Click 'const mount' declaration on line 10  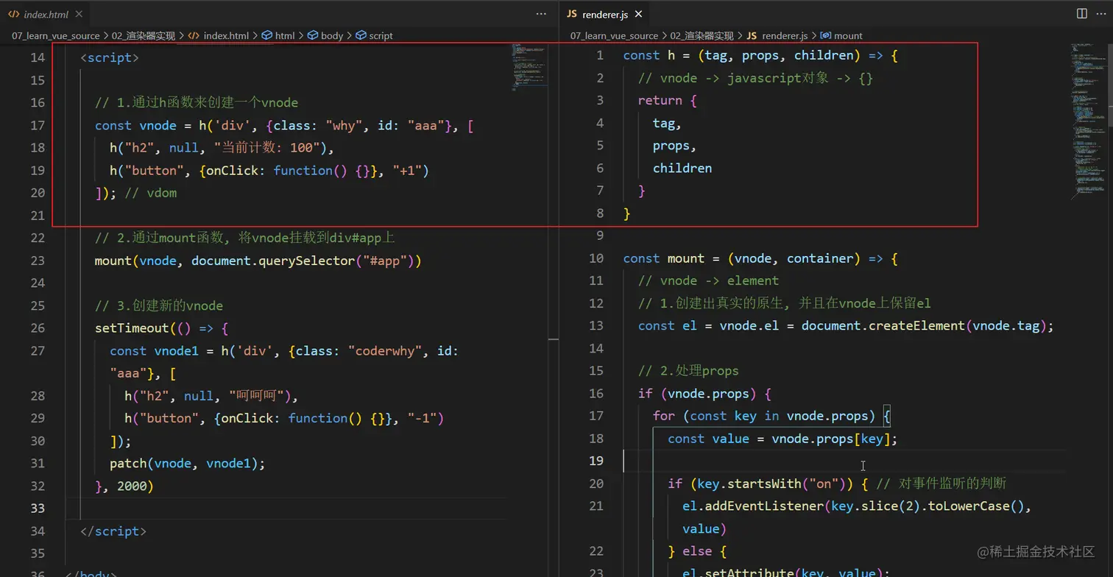pos(664,258)
